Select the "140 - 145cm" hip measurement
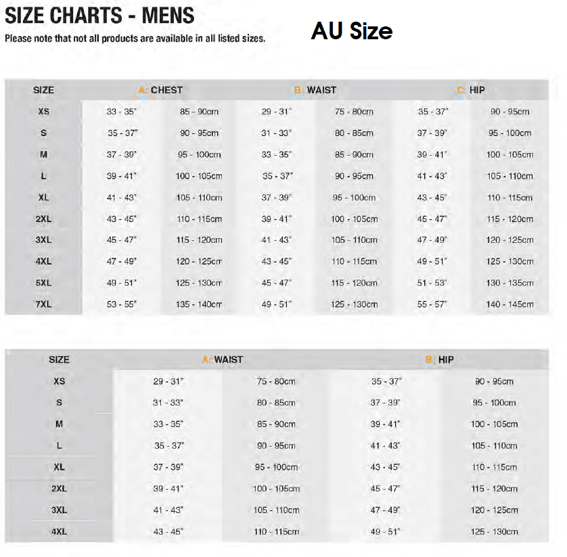 coord(509,305)
